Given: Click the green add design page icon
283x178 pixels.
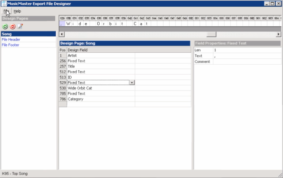Looking at the screenshot, I should pos(5,26).
